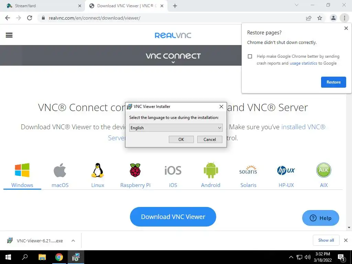Click the Windows platform label
This screenshot has width=352, height=264.
[x=22, y=185]
